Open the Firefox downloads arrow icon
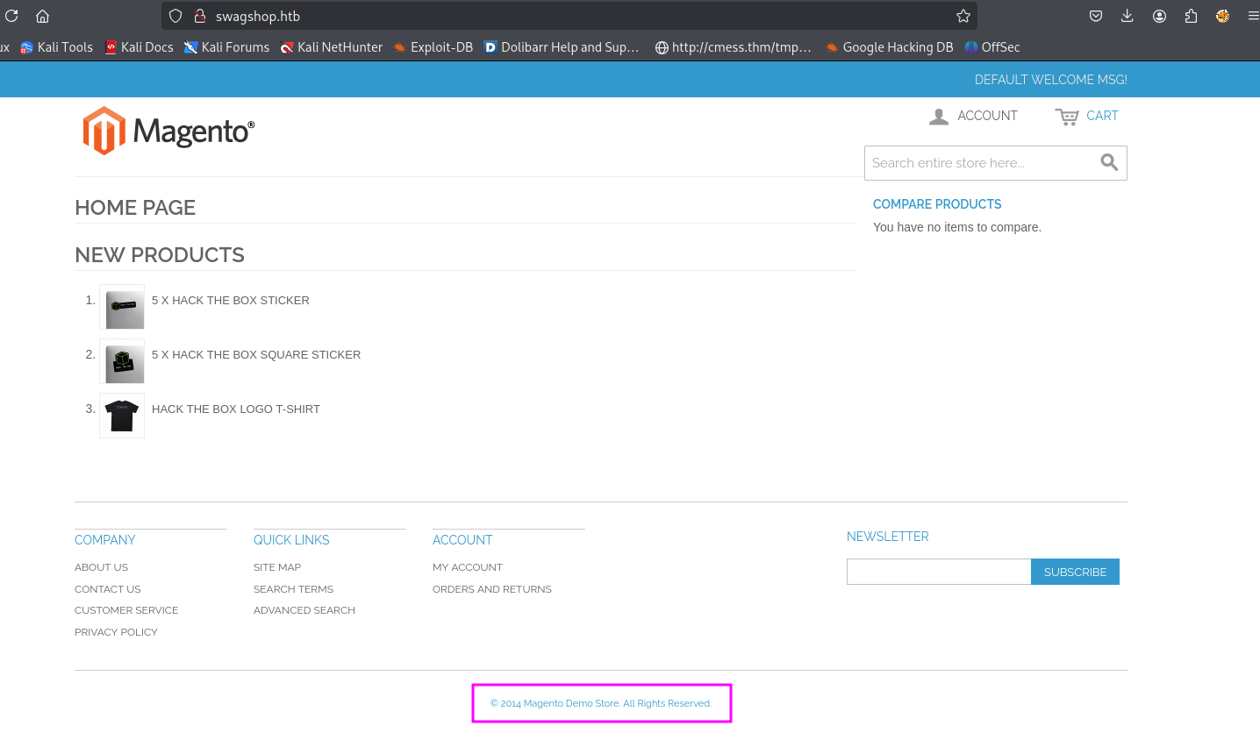This screenshot has width=1260, height=733. pyautogui.click(x=1128, y=16)
